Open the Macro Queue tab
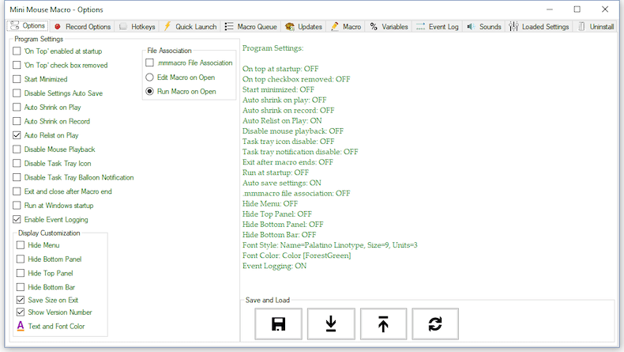624x352 pixels. coord(251,27)
